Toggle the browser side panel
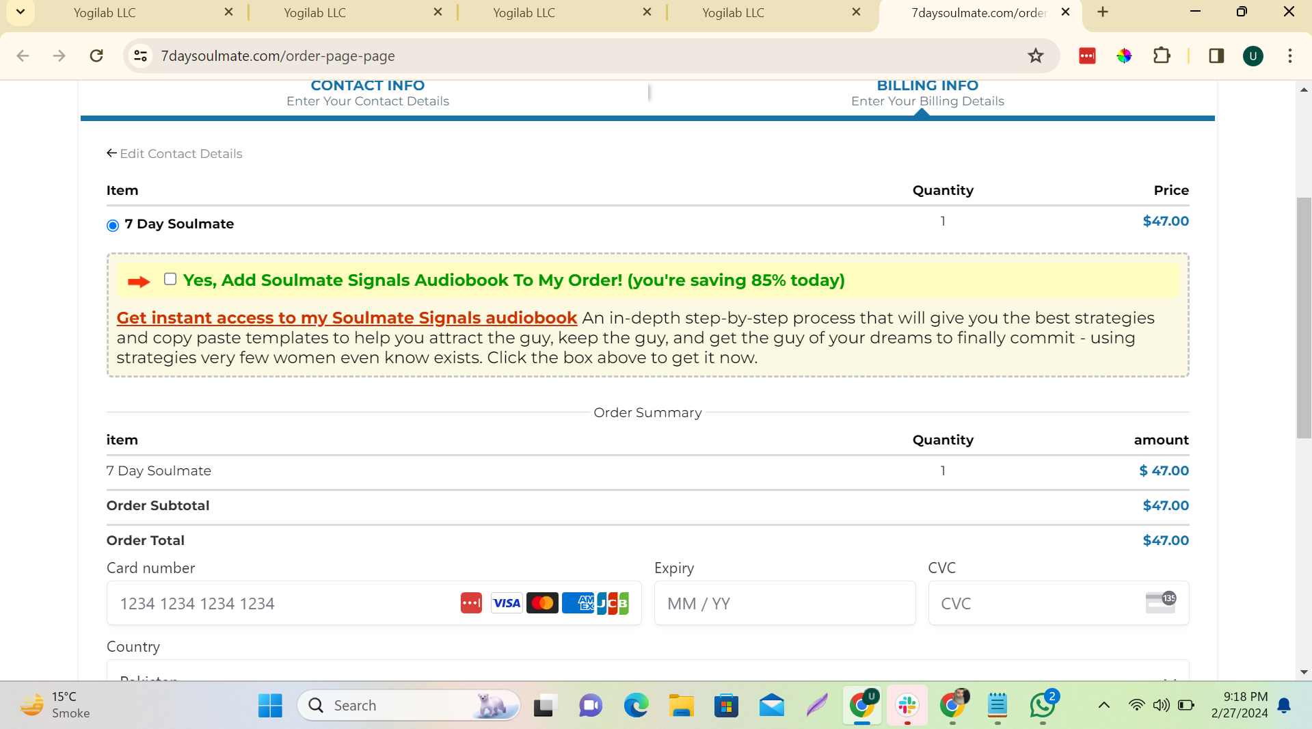This screenshot has height=729, width=1312. (1216, 56)
